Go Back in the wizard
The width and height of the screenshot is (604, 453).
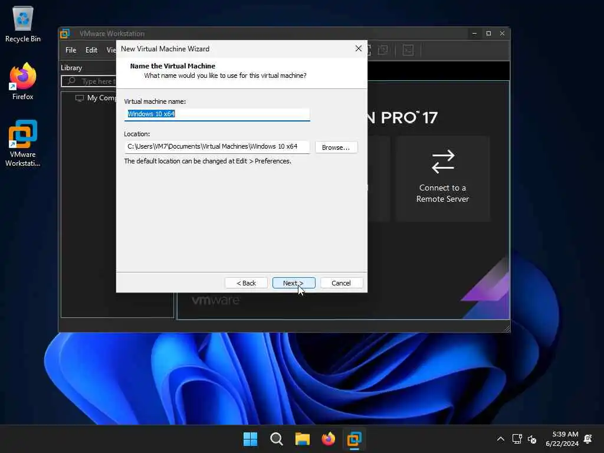click(246, 283)
